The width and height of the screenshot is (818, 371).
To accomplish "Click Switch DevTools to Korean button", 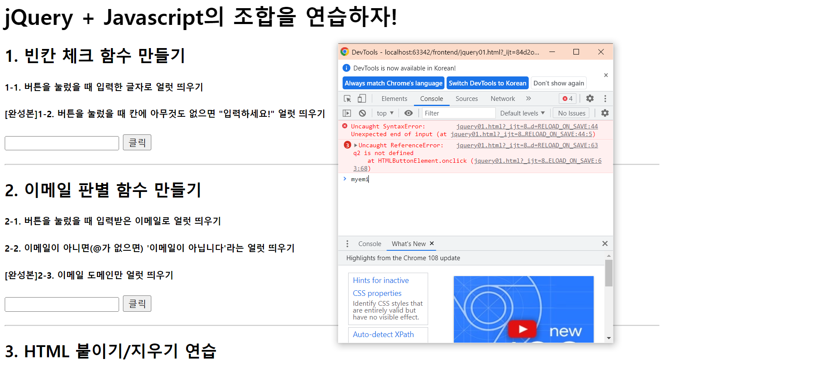I will coord(487,83).
